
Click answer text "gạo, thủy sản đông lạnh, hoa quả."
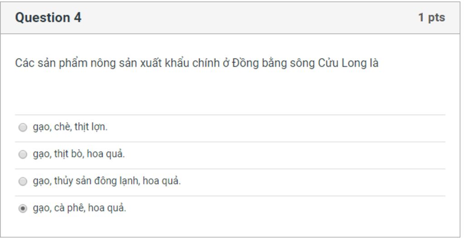(x=107, y=181)
